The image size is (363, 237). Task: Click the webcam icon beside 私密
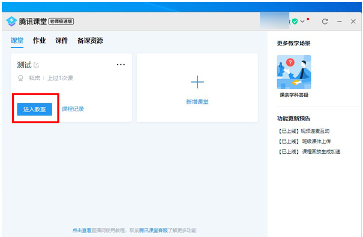click(20, 78)
